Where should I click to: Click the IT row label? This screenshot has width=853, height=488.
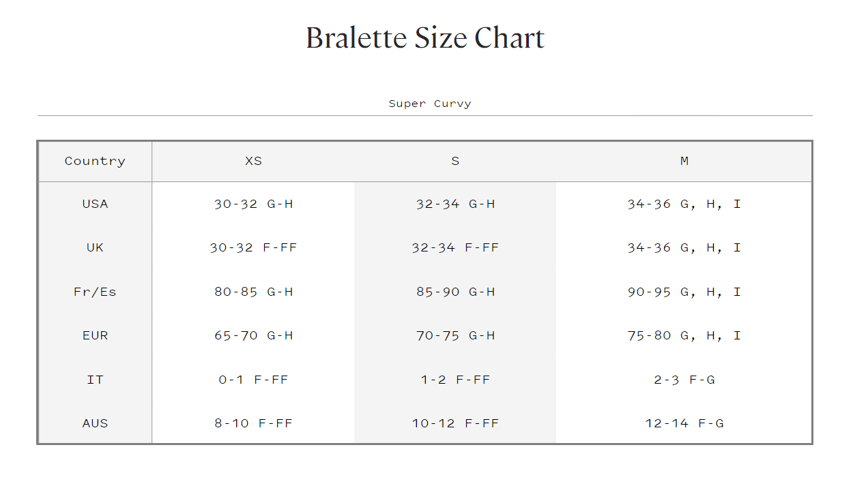coord(95,380)
